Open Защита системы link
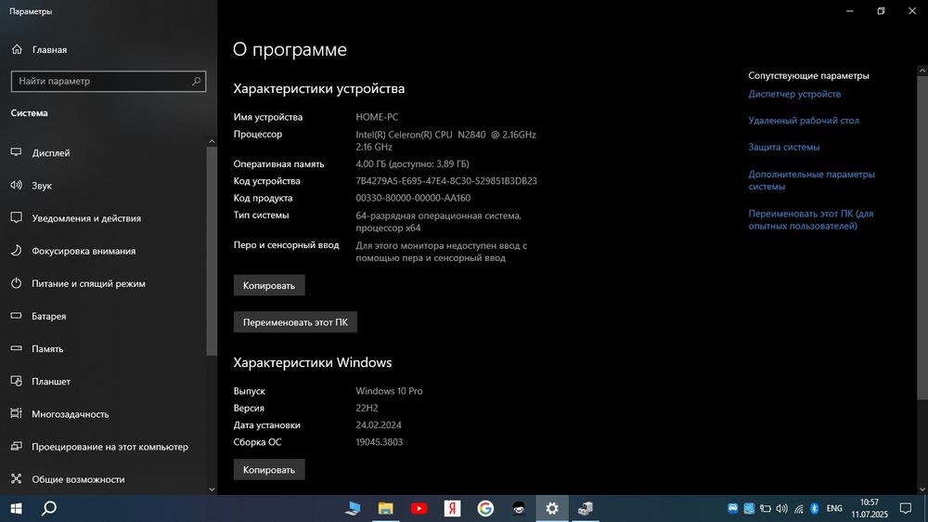The height and width of the screenshot is (522, 928). tap(783, 147)
